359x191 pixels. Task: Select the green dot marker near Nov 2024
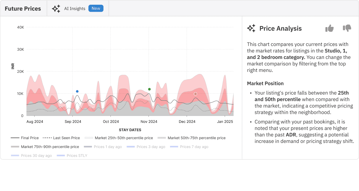tap(149, 89)
